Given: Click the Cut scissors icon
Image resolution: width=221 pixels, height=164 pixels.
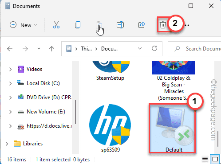Looking at the screenshot, I should 56,25.
